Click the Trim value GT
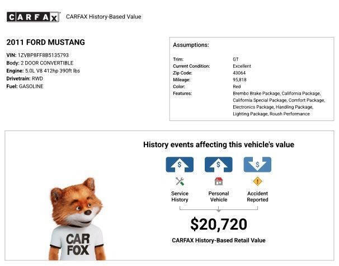This screenshot has height=266, width=339. coord(236,59)
